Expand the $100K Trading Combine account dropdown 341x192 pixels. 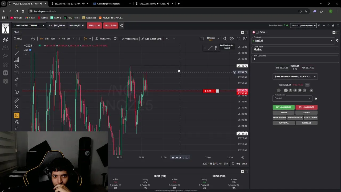[30, 26]
